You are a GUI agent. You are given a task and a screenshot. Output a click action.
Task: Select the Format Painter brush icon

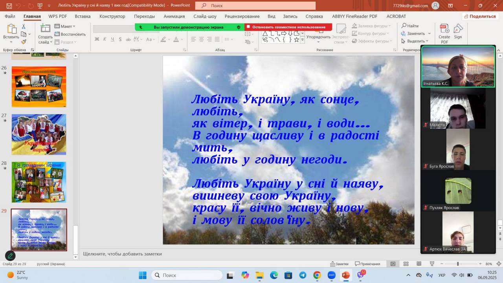[x=24, y=42]
